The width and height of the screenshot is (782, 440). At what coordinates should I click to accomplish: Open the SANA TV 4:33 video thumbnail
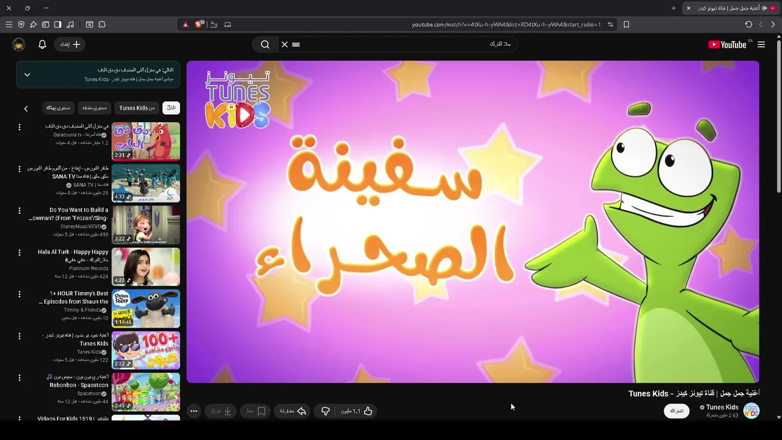pyautogui.click(x=146, y=183)
